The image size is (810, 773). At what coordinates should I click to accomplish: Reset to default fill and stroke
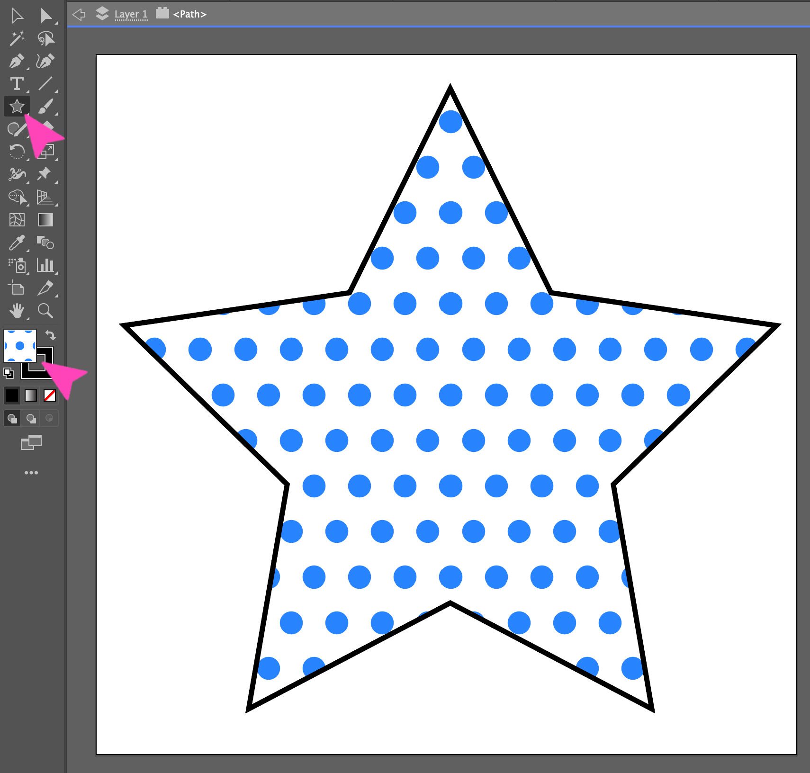9,374
